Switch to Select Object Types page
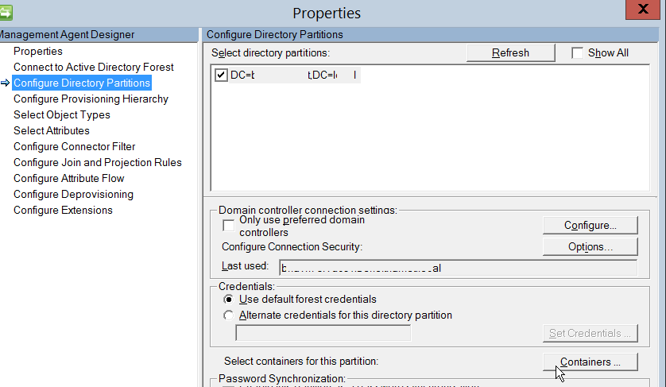 pyautogui.click(x=61, y=115)
